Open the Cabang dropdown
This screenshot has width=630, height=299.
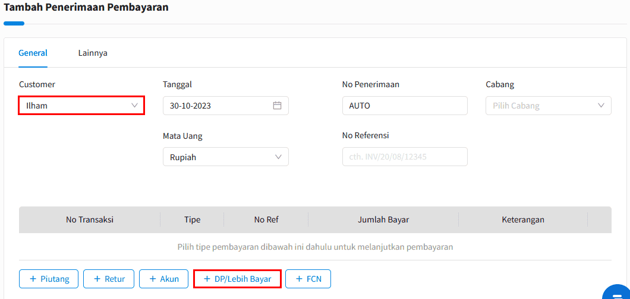click(x=548, y=106)
